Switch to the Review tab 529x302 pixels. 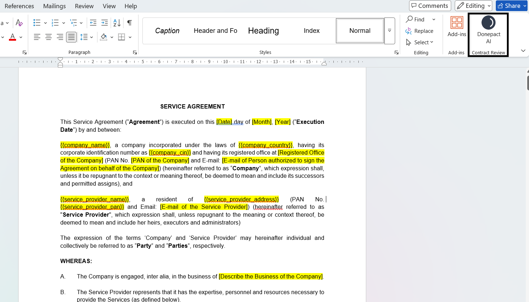pos(84,6)
